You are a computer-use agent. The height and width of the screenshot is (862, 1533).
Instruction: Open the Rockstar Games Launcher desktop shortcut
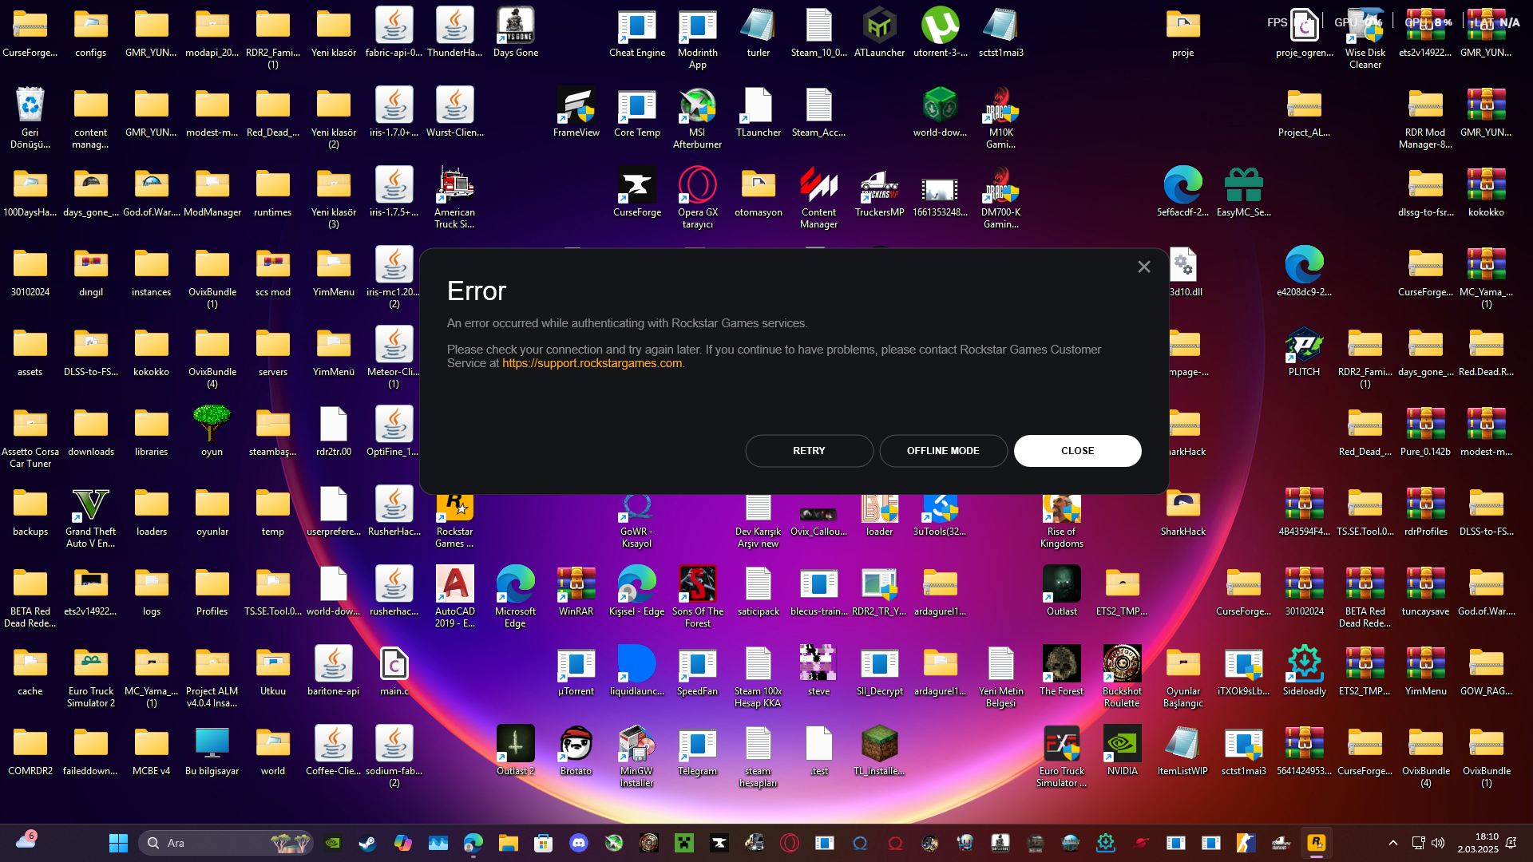coord(455,521)
